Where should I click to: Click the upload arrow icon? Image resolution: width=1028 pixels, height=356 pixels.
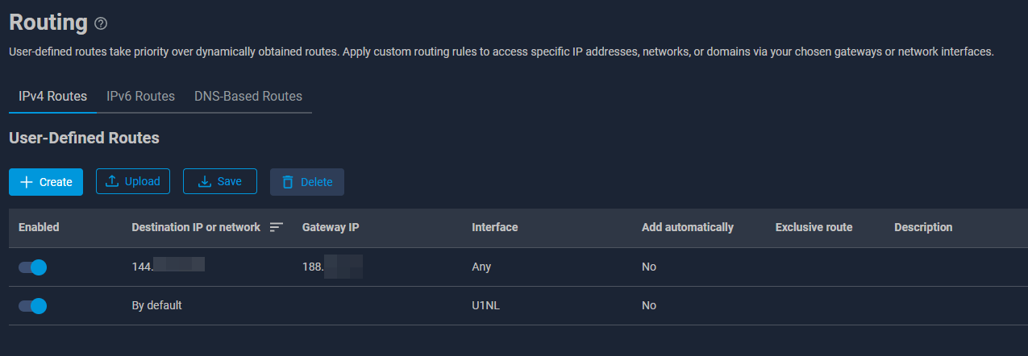coord(112,181)
